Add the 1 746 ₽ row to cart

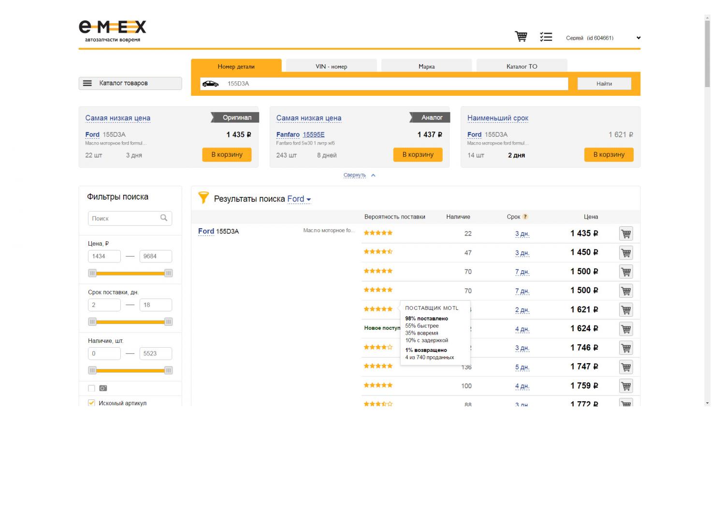click(x=626, y=348)
